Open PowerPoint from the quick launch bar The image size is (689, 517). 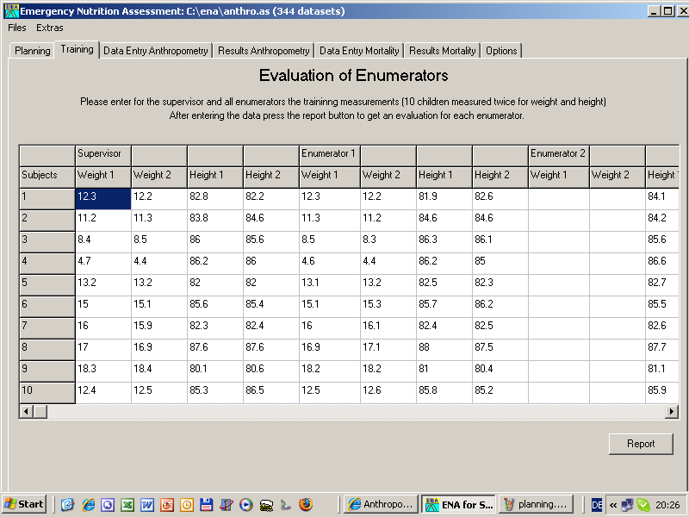point(166,505)
